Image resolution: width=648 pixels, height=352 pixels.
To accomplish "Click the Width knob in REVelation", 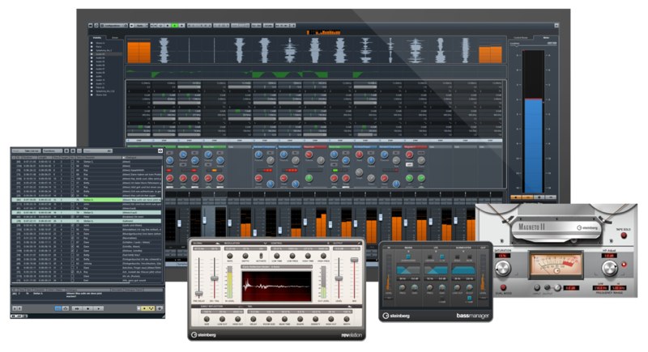I will [347, 319].
